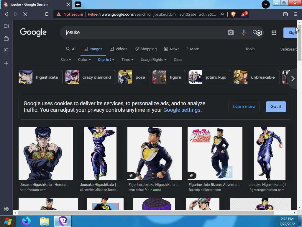The width and height of the screenshot is (302, 227).
Task: Open the sidebar reading list icon
Action: [6, 51]
